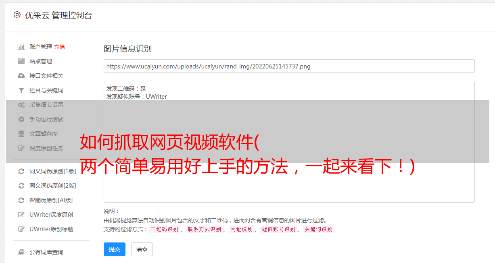
Task: Click the recognition result text area
Action: 289,142
